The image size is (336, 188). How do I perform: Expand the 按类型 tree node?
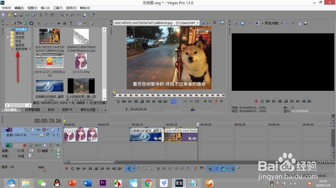pos(8,37)
